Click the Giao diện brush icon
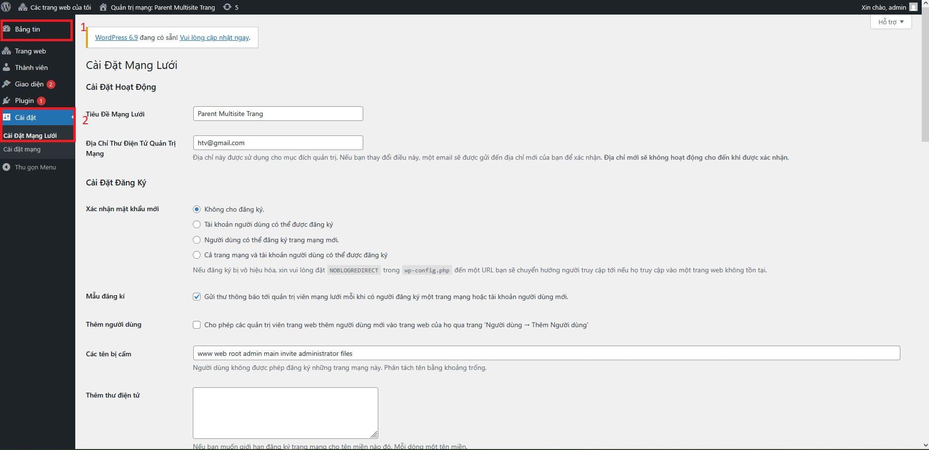The image size is (929, 450). click(x=7, y=84)
